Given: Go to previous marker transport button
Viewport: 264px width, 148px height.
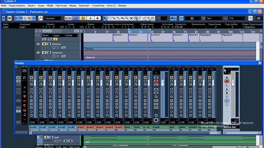Looking at the screenshot, I should coord(66,18).
